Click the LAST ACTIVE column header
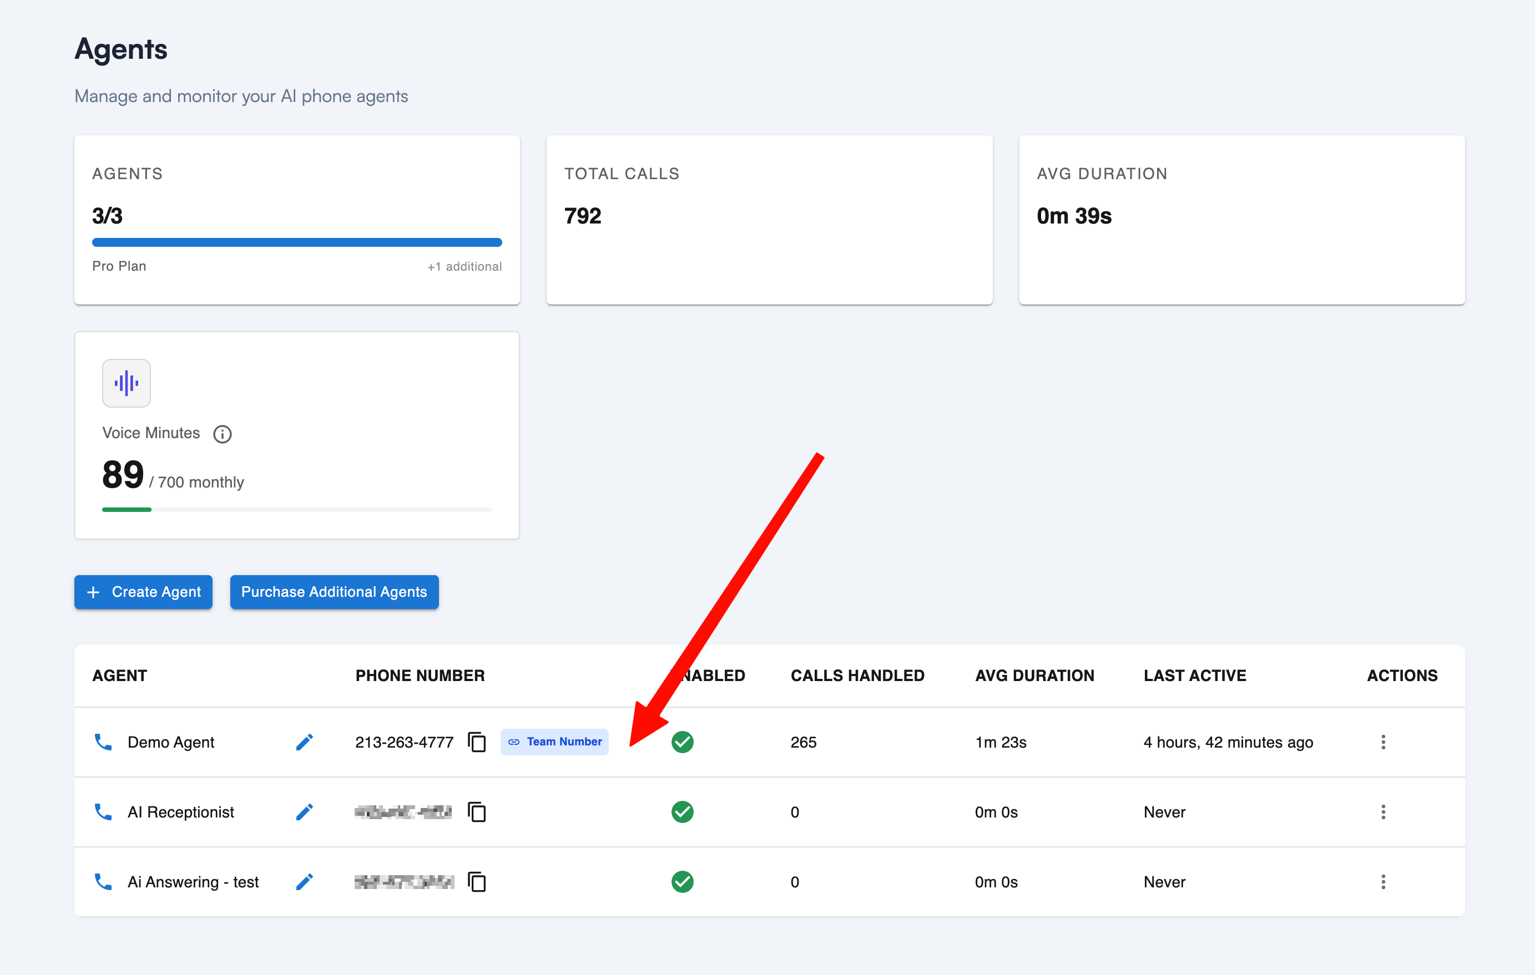 tap(1195, 676)
